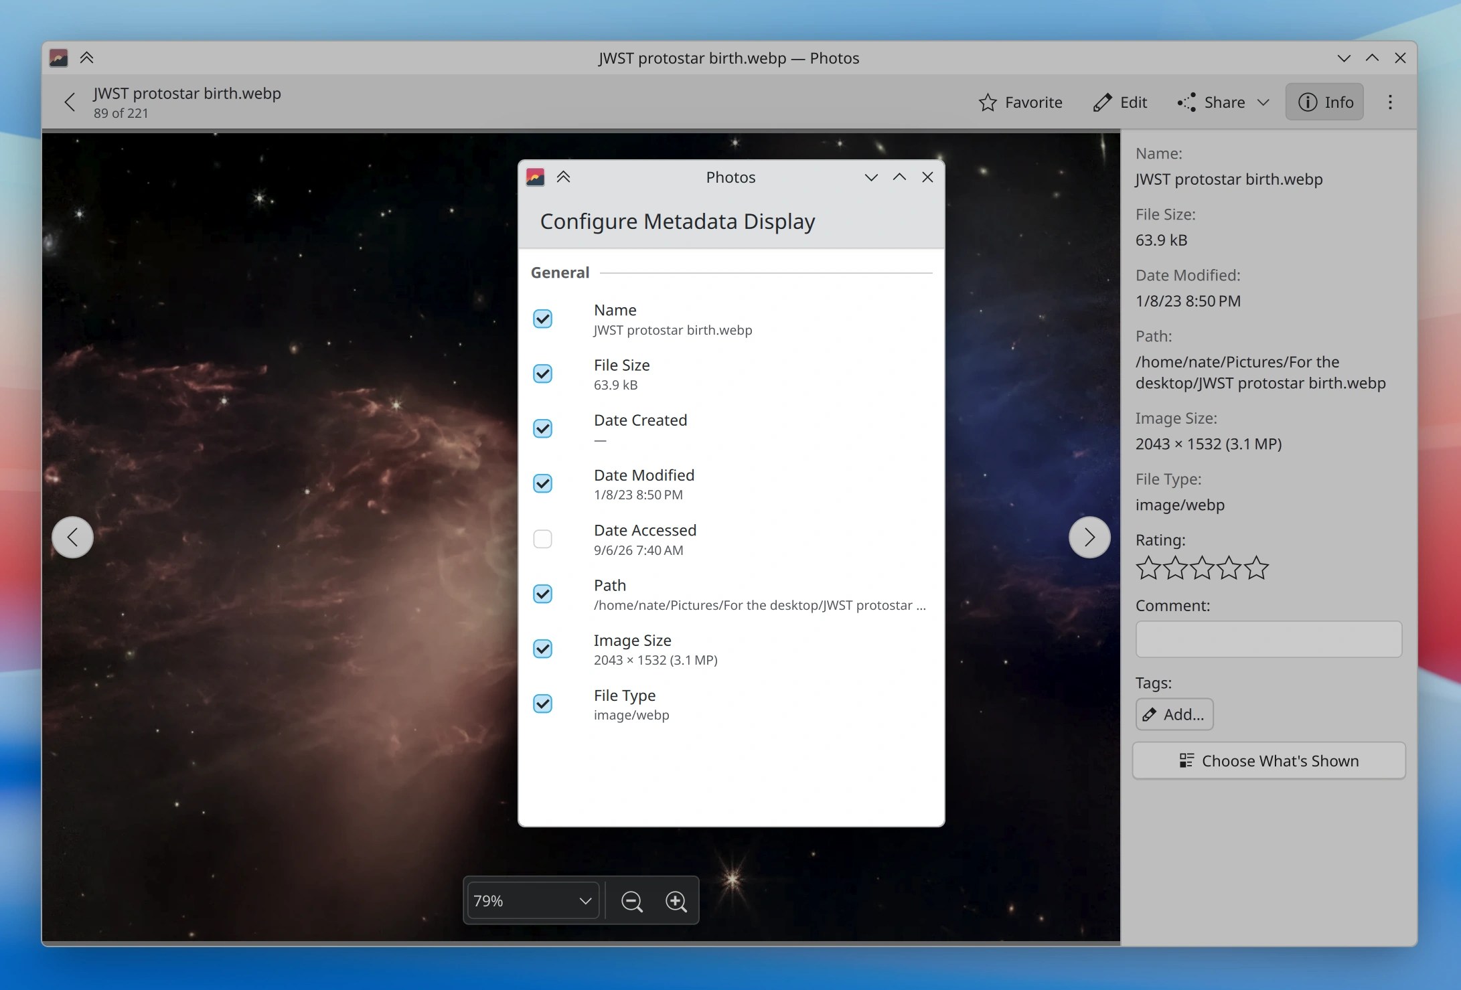The image size is (1461, 990).
Task: Open the three-dot overflow menu
Action: coord(1390,102)
